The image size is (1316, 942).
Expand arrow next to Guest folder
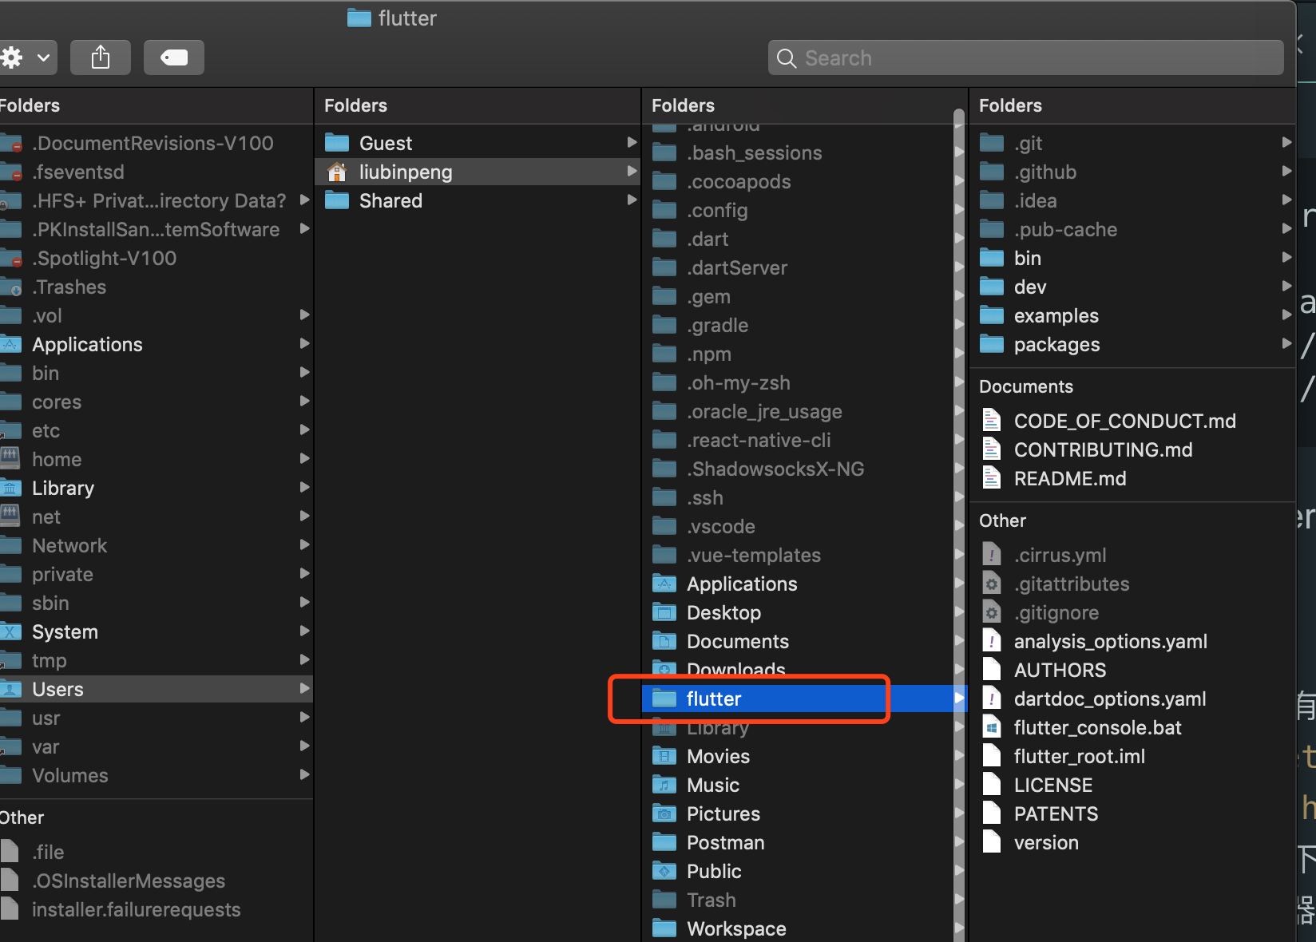click(632, 142)
